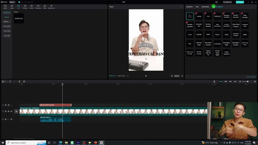Click the Export button
Image resolution: width=258 pixels, height=145 pixels.
tap(240, 2)
